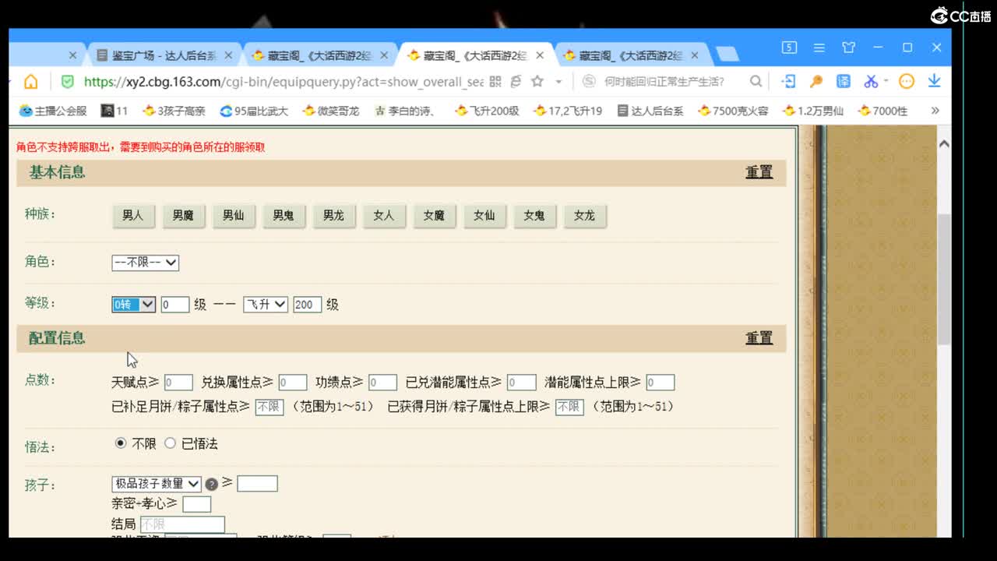Select the 不限 radio for 悟法
Image resolution: width=997 pixels, height=561 pixels.
coord(121,443)
